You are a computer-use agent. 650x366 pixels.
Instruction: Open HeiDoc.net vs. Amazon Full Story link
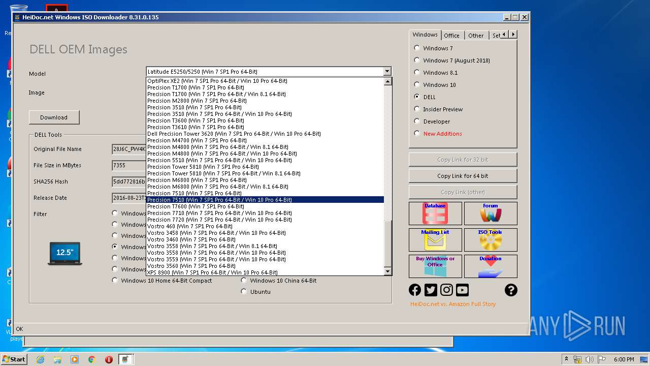[453, 304]
